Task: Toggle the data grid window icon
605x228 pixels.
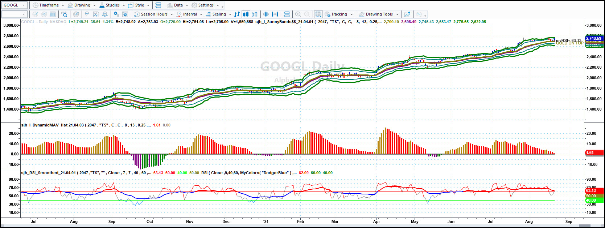Action: pyautogui.click(x=318, y=14)
